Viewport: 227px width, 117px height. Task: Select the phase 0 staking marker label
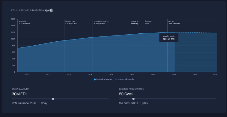(134, 22)
